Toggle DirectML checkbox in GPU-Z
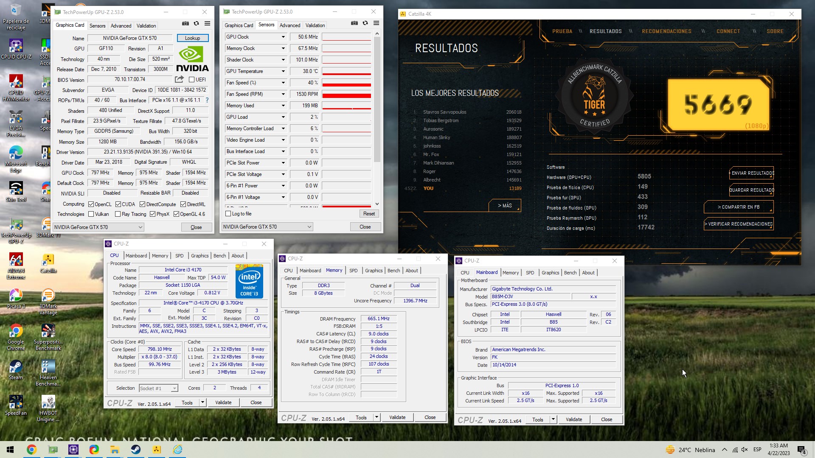Image resolution: width=815 pixels, height=458 pixels. click(183, 204)
